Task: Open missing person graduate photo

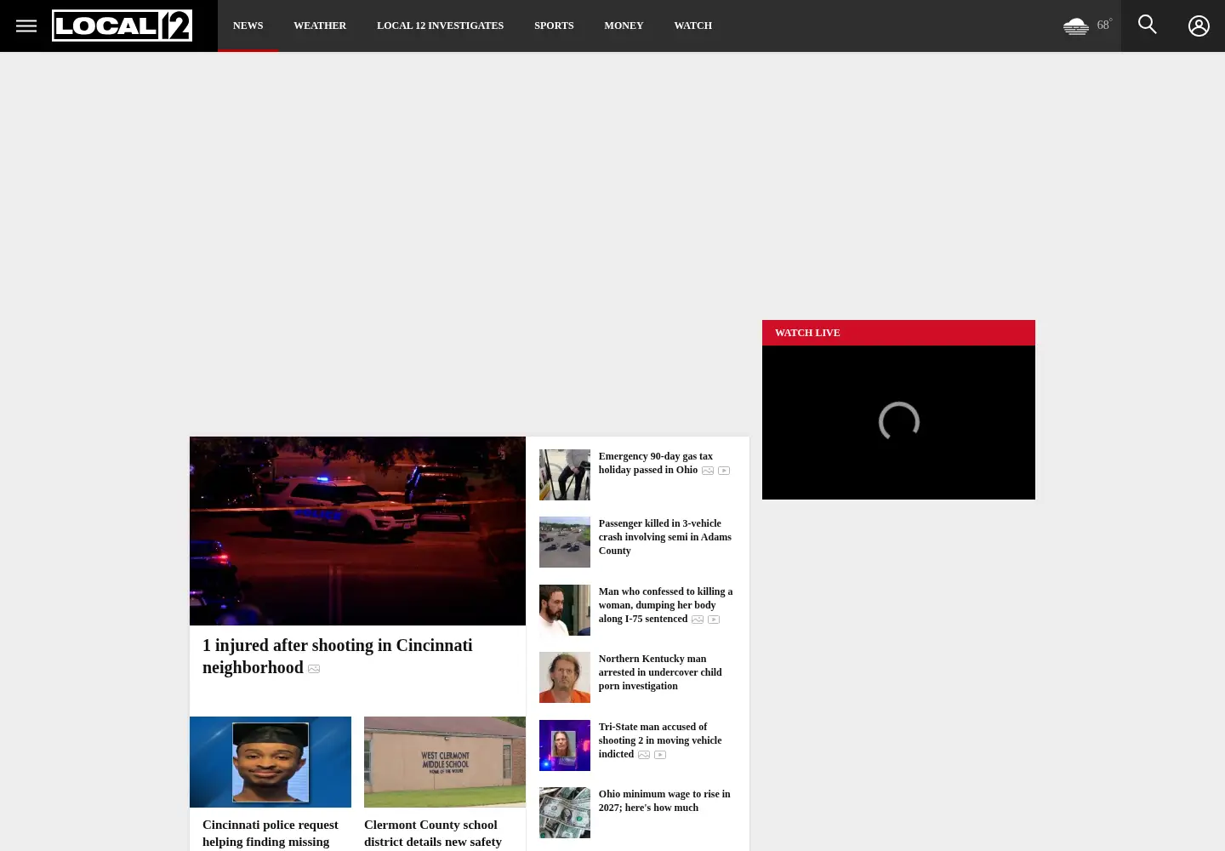Action: (271, 762)
